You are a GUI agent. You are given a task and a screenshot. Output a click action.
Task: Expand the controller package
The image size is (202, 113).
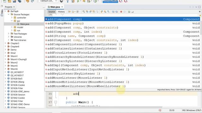(12, 18)
